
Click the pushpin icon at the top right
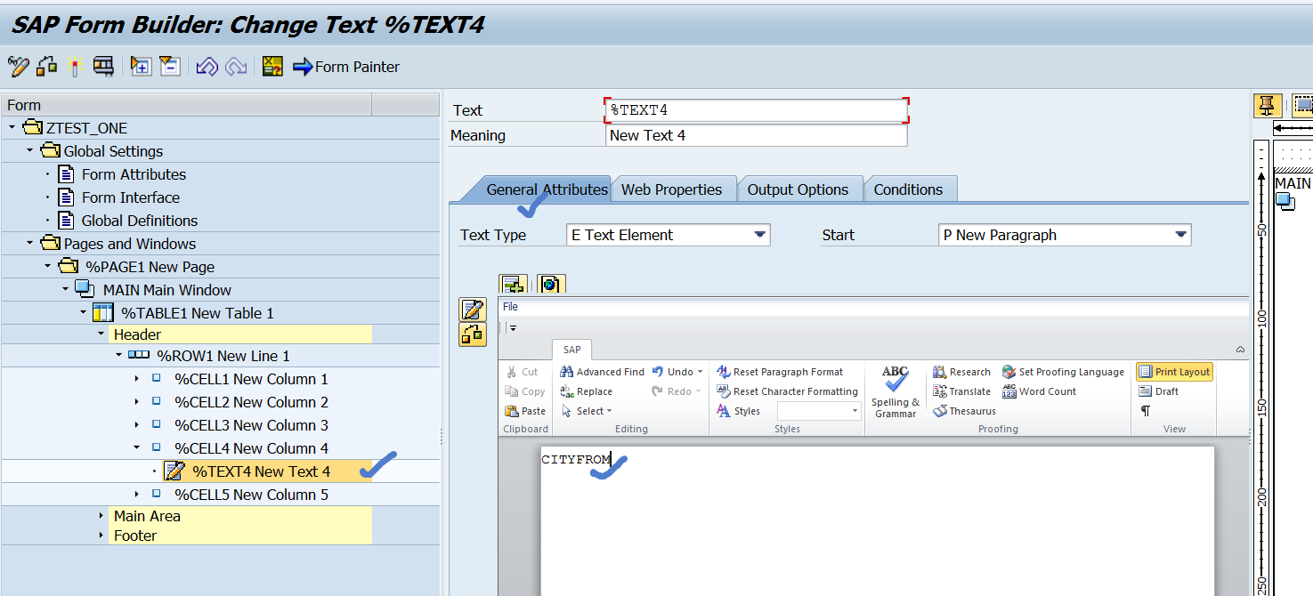coord(1268,104)
